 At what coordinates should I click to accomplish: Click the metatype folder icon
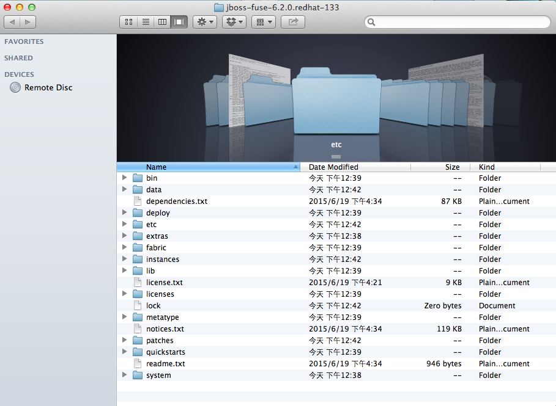(x=138, y=317)
